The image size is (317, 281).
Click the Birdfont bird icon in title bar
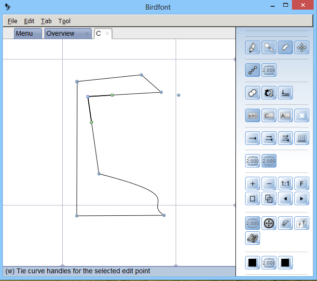(8, 7)
